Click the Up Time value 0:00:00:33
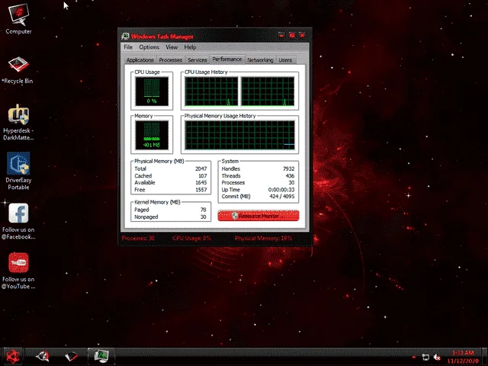 tap(281, 190)
